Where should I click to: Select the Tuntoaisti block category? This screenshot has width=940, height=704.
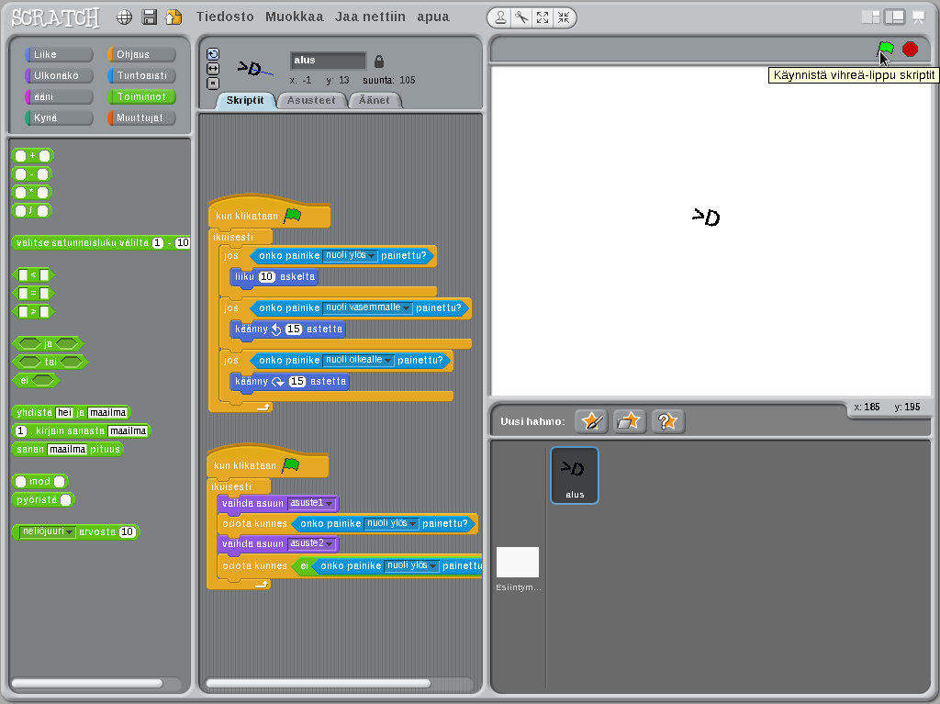pos(141,75)
